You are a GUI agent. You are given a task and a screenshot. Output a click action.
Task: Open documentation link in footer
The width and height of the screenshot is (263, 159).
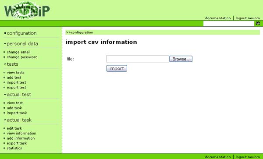(218, 157)
